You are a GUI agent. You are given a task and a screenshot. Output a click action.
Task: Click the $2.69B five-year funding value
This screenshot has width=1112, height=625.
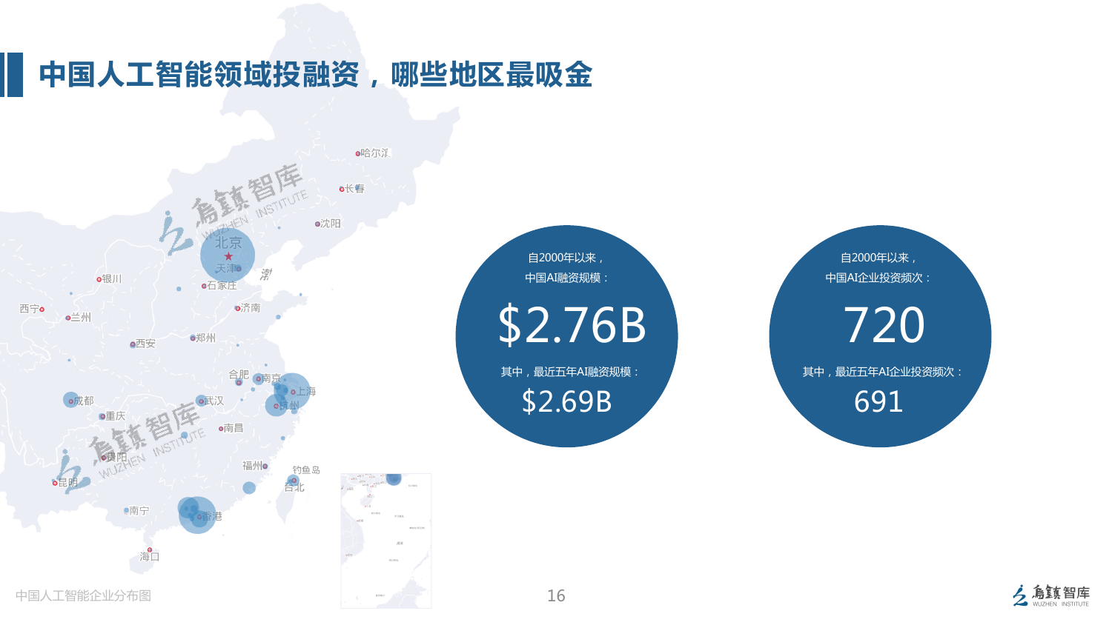pyautogui.click(x=566, y=401)
